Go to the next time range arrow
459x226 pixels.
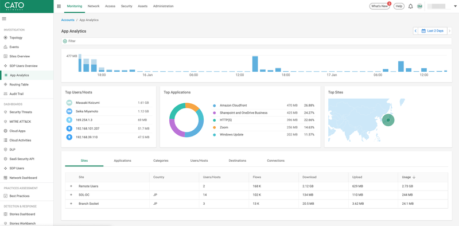click(450, 31)
